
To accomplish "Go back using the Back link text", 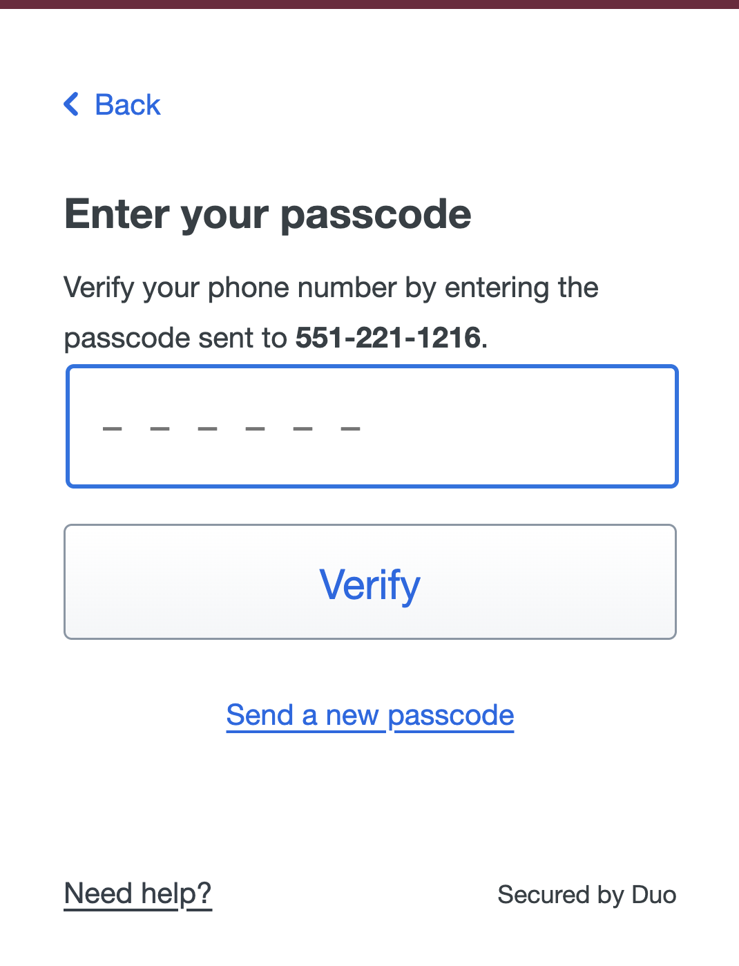I will (128, 105).
